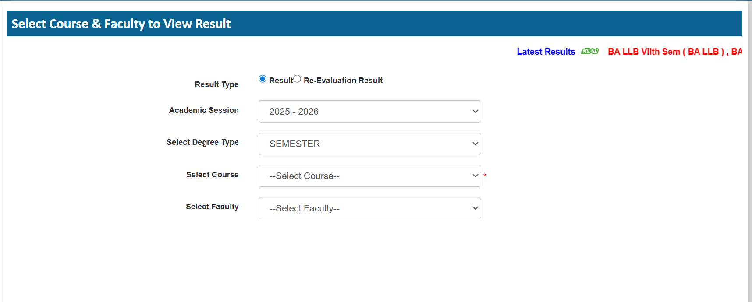Select the Result radio button
This screenshot has width=752, height=302.
[262, 79]
